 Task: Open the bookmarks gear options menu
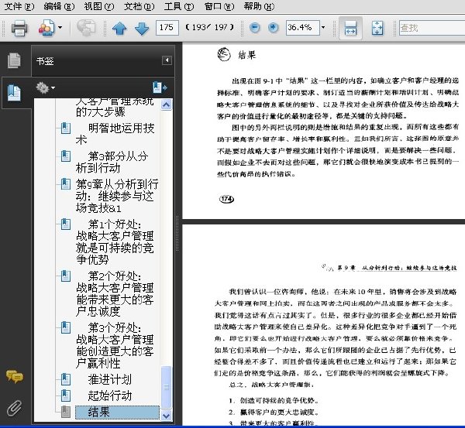click(x=45, y=88)
